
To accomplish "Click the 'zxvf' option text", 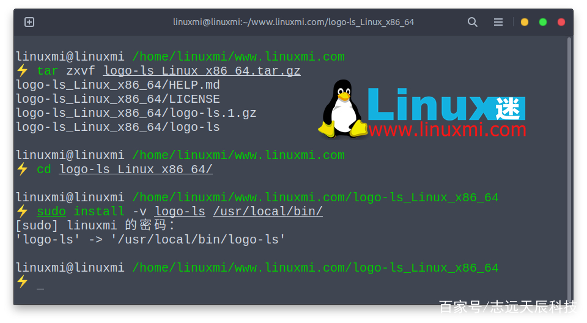I will 81,71.
